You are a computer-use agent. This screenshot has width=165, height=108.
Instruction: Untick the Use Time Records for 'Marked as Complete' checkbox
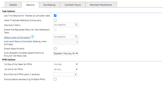[x=55, y=16]
